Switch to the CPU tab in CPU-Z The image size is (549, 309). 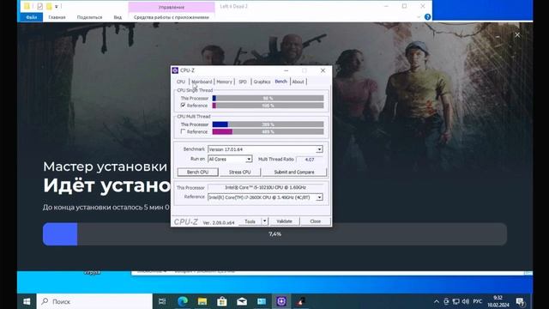pyautogui.click(x=181, y=82)
